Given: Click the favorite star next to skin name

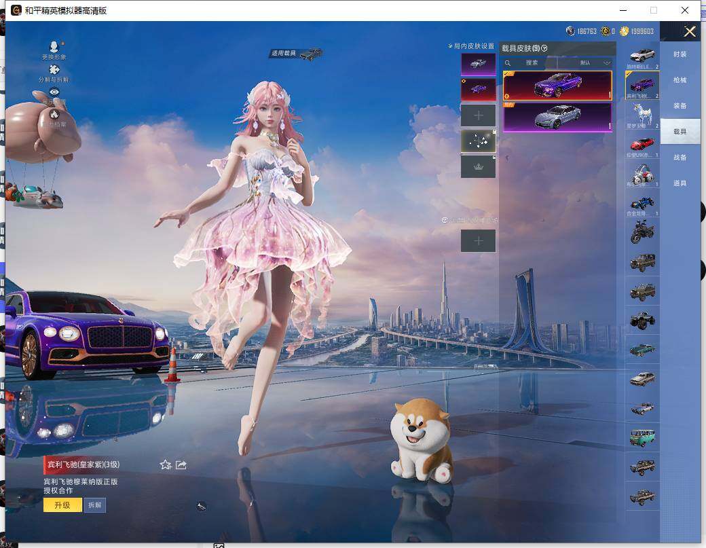Looking at the screenshot, I should coord(165,464).
